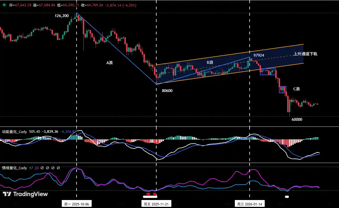Click the 上升通道下轨 annotation

point(305,54)
